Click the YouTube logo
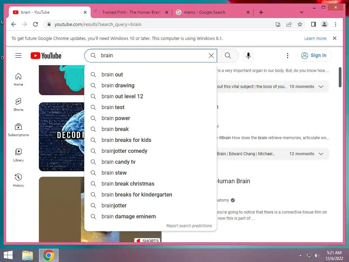349x262 pixels. [x=46, y=56]
